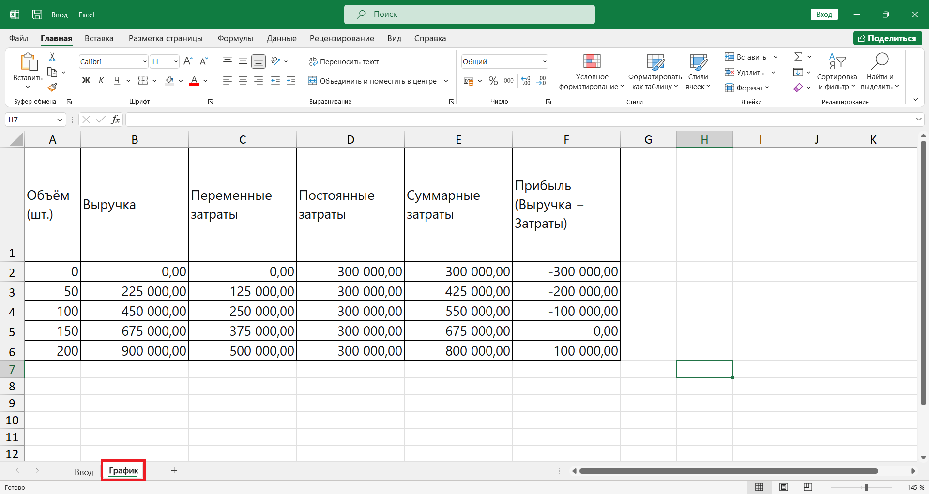
Task: Select cell with value 675 000,00 in column B
Action: tap(135, 331)
